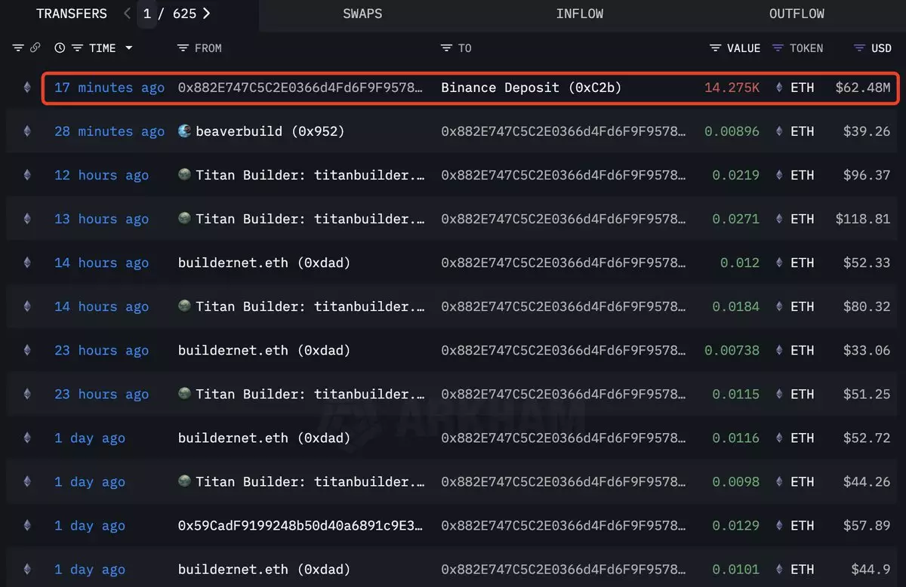This screenshot has height=587, width=906.
Task: Go to previous transfers page arrow
Action: [x=127, y=14]
